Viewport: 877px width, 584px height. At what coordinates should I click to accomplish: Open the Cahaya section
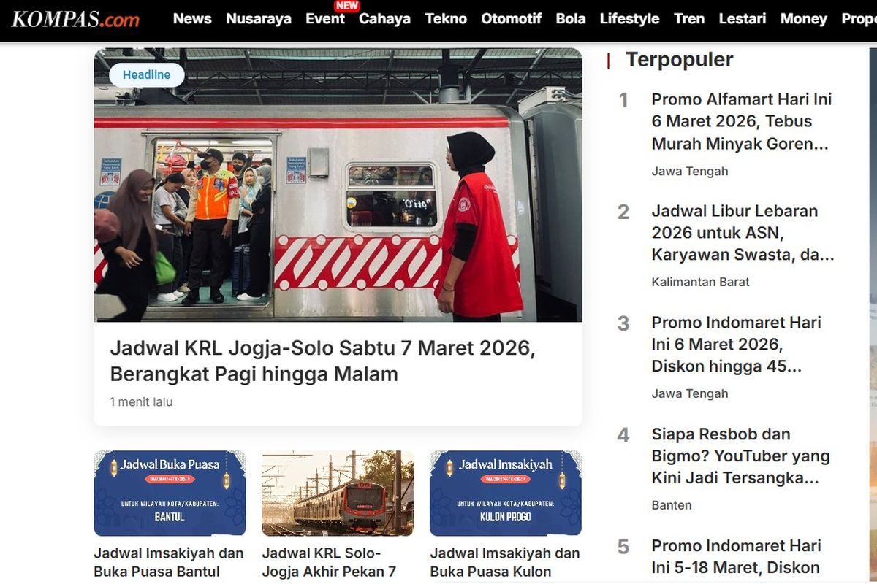click(384, 19)
